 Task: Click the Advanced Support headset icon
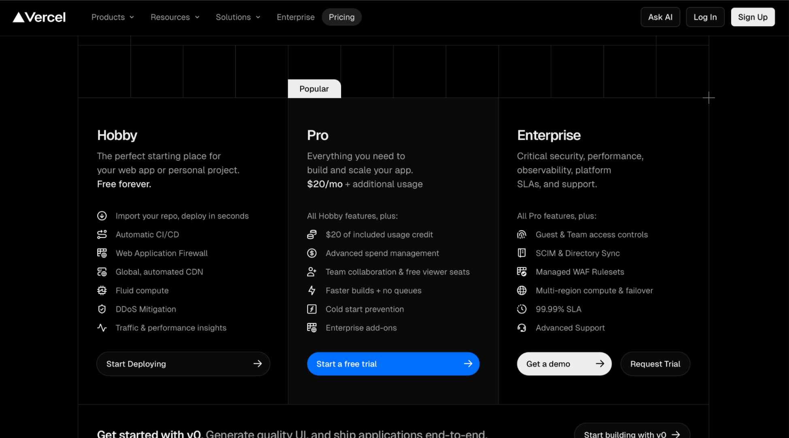point(522,328)
